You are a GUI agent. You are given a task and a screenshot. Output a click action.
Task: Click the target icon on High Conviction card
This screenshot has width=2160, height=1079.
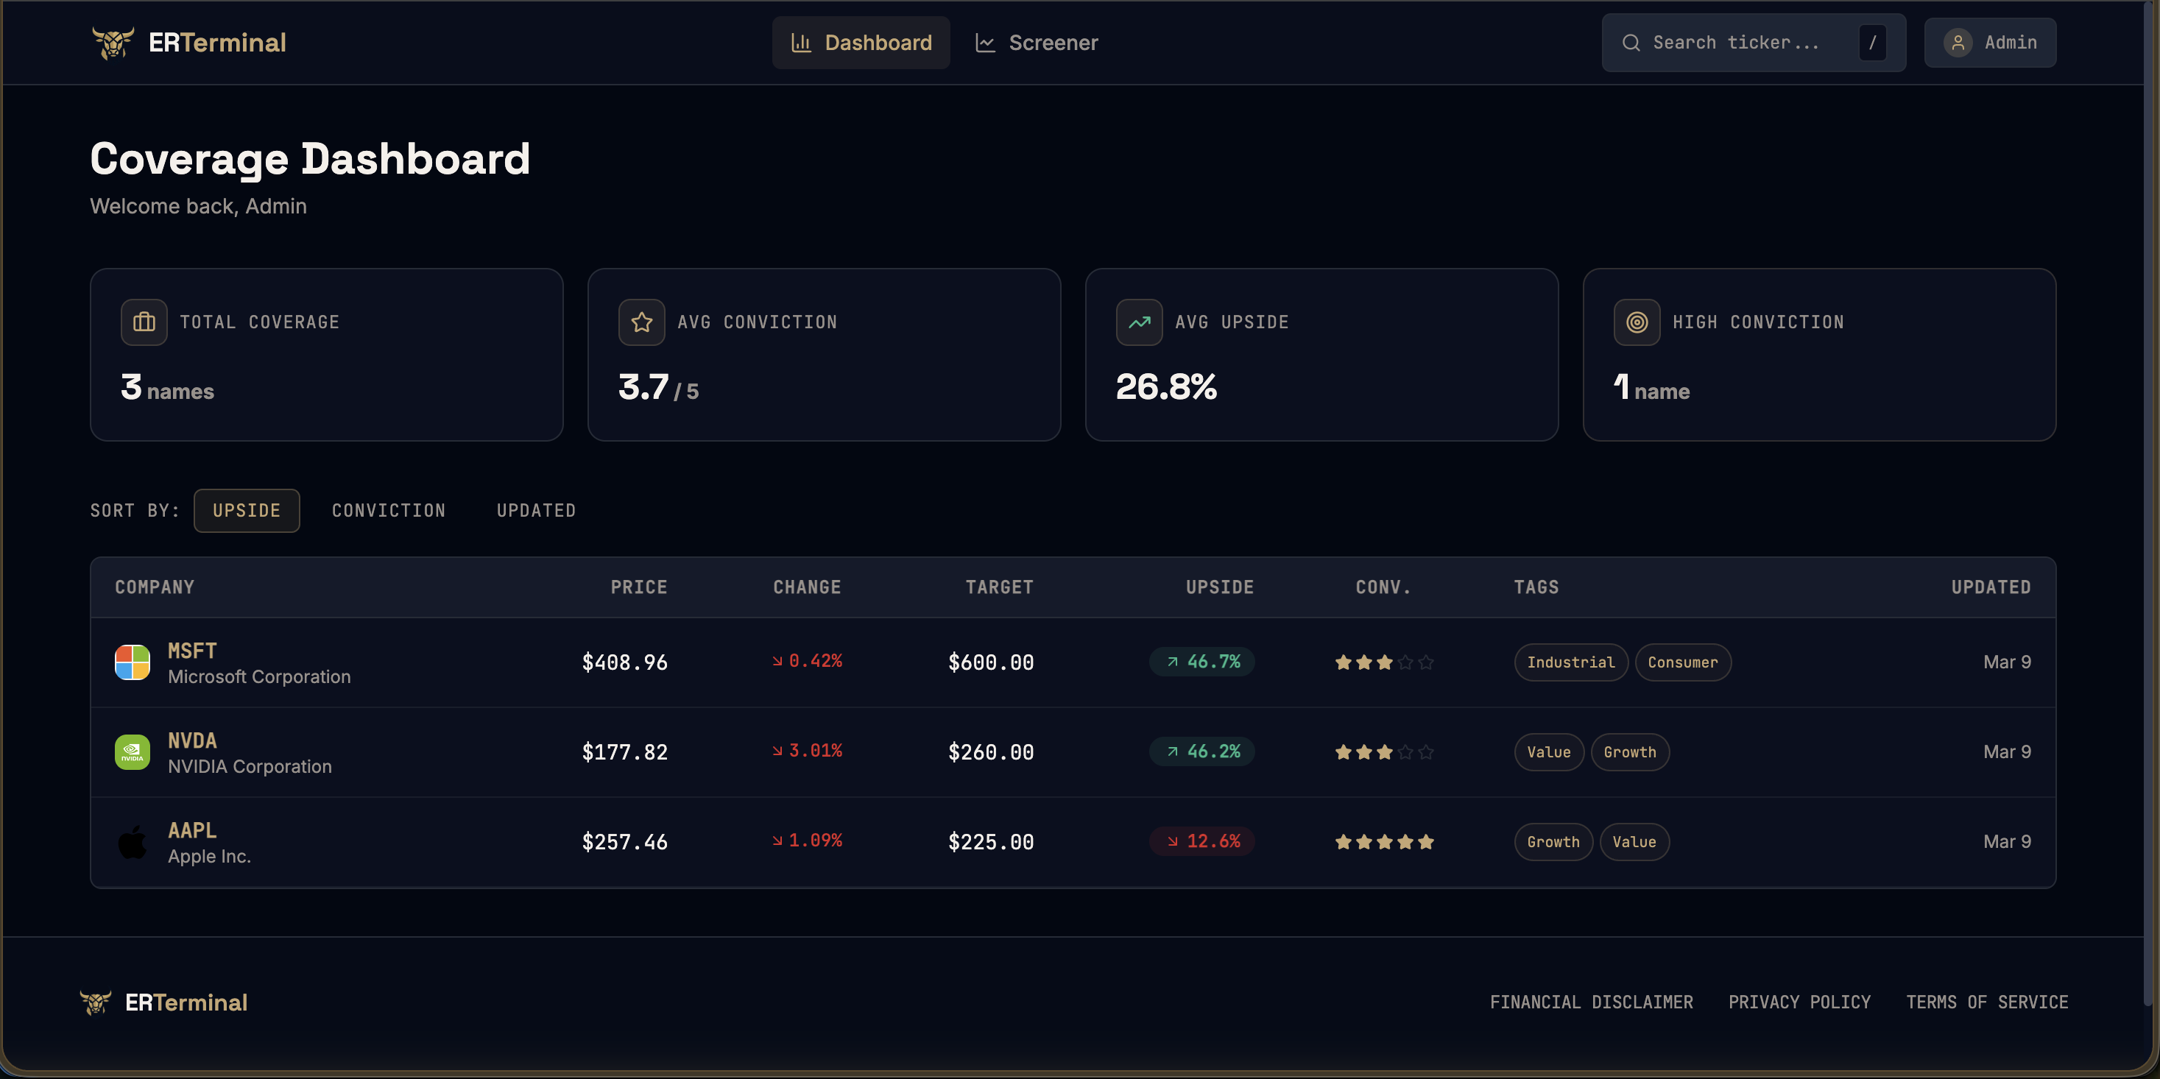point(1636,322)
